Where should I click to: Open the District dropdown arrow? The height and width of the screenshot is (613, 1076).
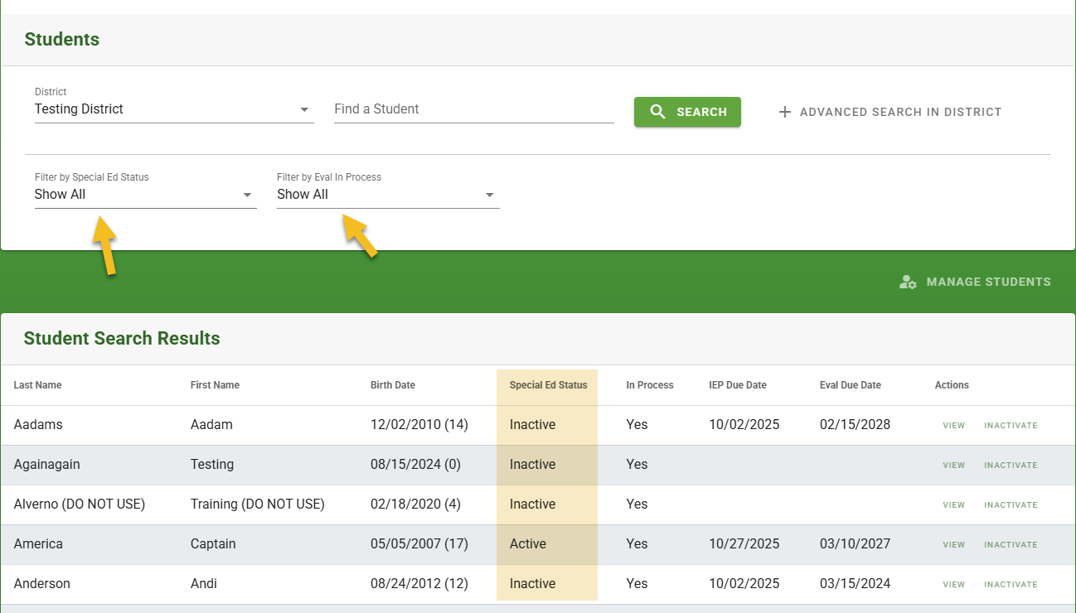[x=304, y=109]
